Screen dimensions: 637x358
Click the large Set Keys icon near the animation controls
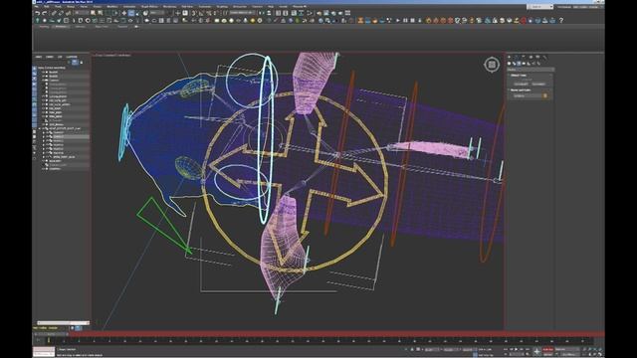click(x=537, y=351)
